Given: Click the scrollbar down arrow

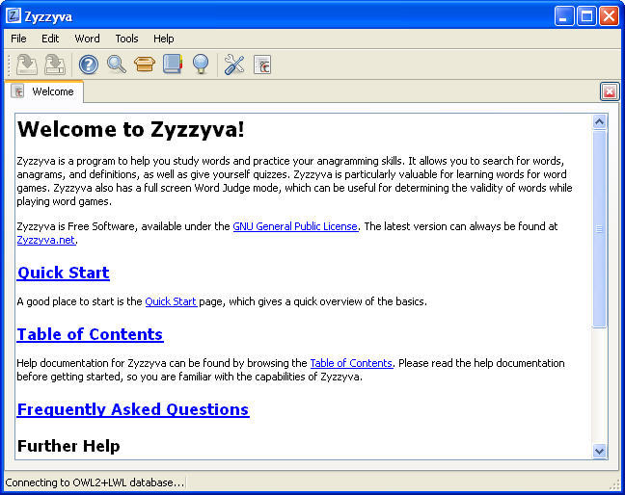Looking at the screenshot, I should click(599, 452).
